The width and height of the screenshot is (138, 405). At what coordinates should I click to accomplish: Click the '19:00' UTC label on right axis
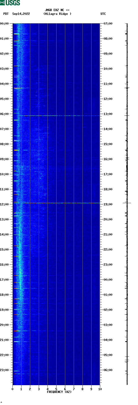coord(108,204)
